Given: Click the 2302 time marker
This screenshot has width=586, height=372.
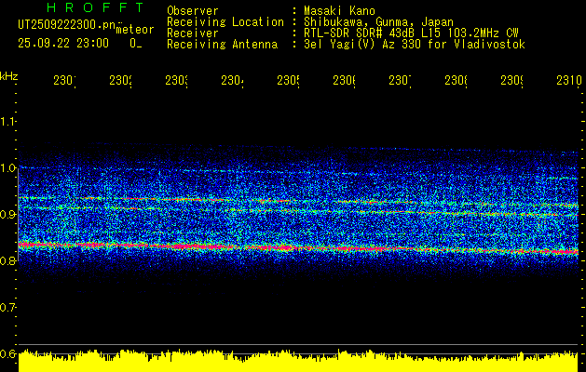Looking at the screenshot, I should pos(121,81).
